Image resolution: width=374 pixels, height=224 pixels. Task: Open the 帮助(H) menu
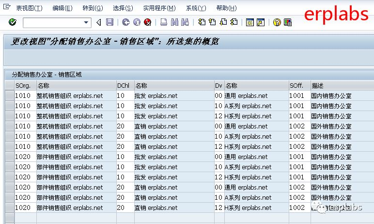click(226, 8)
